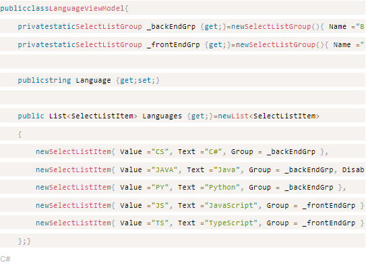
Task: Click the "JS" value string
Action: (160, 205)
